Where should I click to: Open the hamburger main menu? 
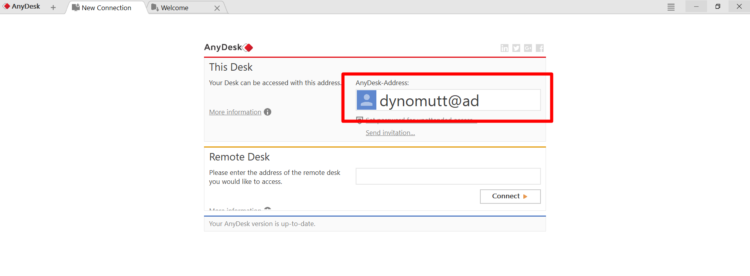click(671, 7)
